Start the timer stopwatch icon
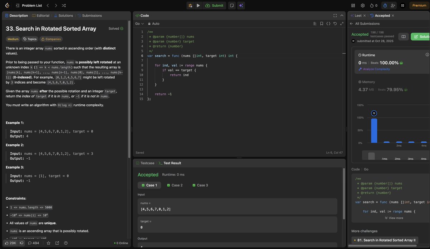The height and width of the screenshot is (249, 430). [385, 5]
